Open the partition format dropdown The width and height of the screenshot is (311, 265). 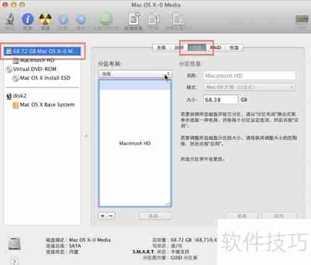click(249, 87)
